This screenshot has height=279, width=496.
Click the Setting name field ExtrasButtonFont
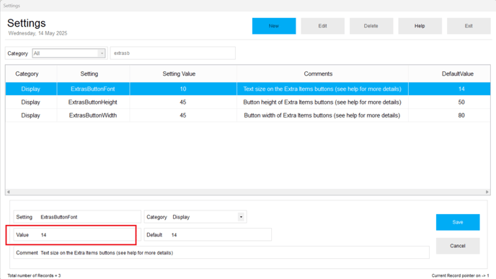click(x=77, y=217)
